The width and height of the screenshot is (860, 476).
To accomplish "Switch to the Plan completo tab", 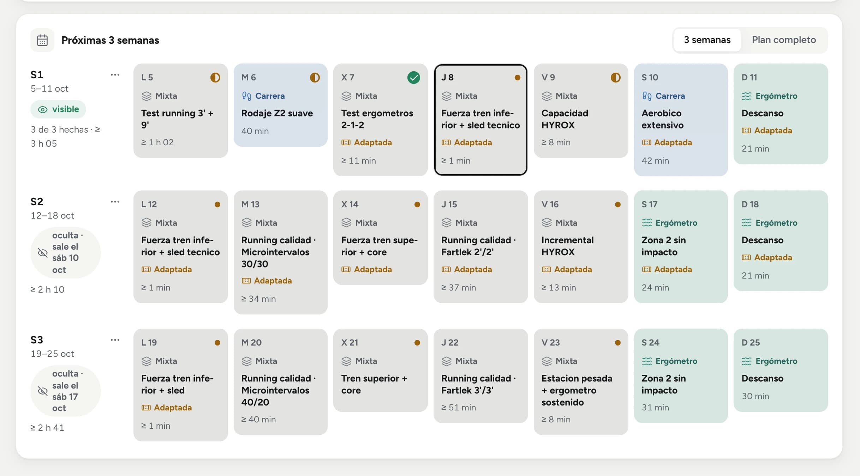I will (784, 40).
